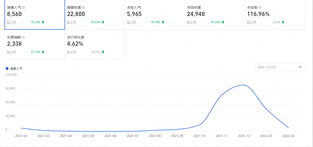Click the help icon beside 搜索热度
Viewport: 313px width, 147px height.
pyautogui.click(x=83, y=8)
